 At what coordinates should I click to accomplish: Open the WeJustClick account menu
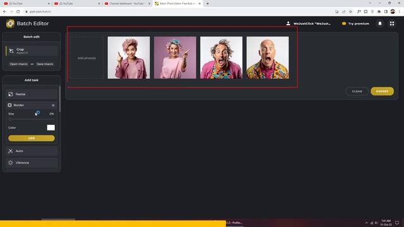coord(309,23)
